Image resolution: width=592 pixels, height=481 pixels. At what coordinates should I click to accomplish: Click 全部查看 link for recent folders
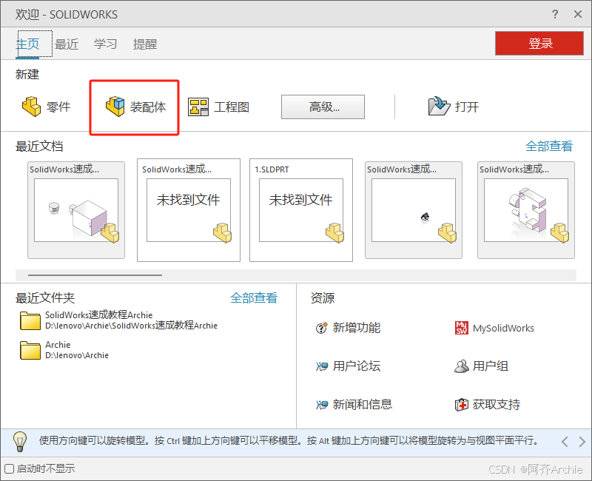[254, 298]
